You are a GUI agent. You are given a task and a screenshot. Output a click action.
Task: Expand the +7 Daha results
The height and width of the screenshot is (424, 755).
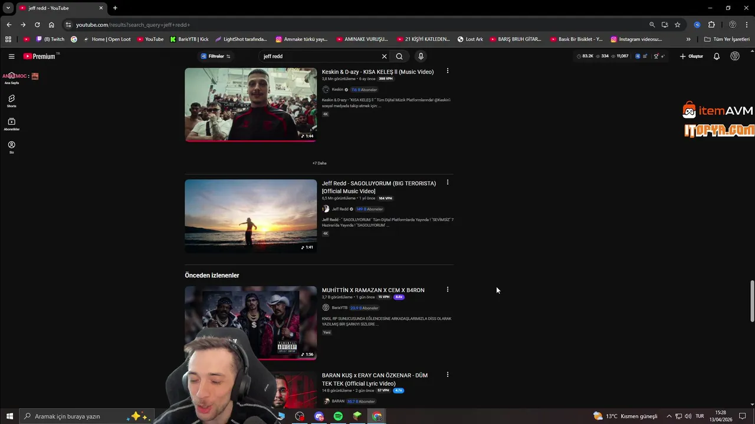tap(319, 163)
